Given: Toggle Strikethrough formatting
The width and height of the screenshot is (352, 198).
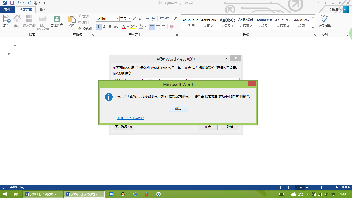Looking at the screenshot, I should coord(116,27).
